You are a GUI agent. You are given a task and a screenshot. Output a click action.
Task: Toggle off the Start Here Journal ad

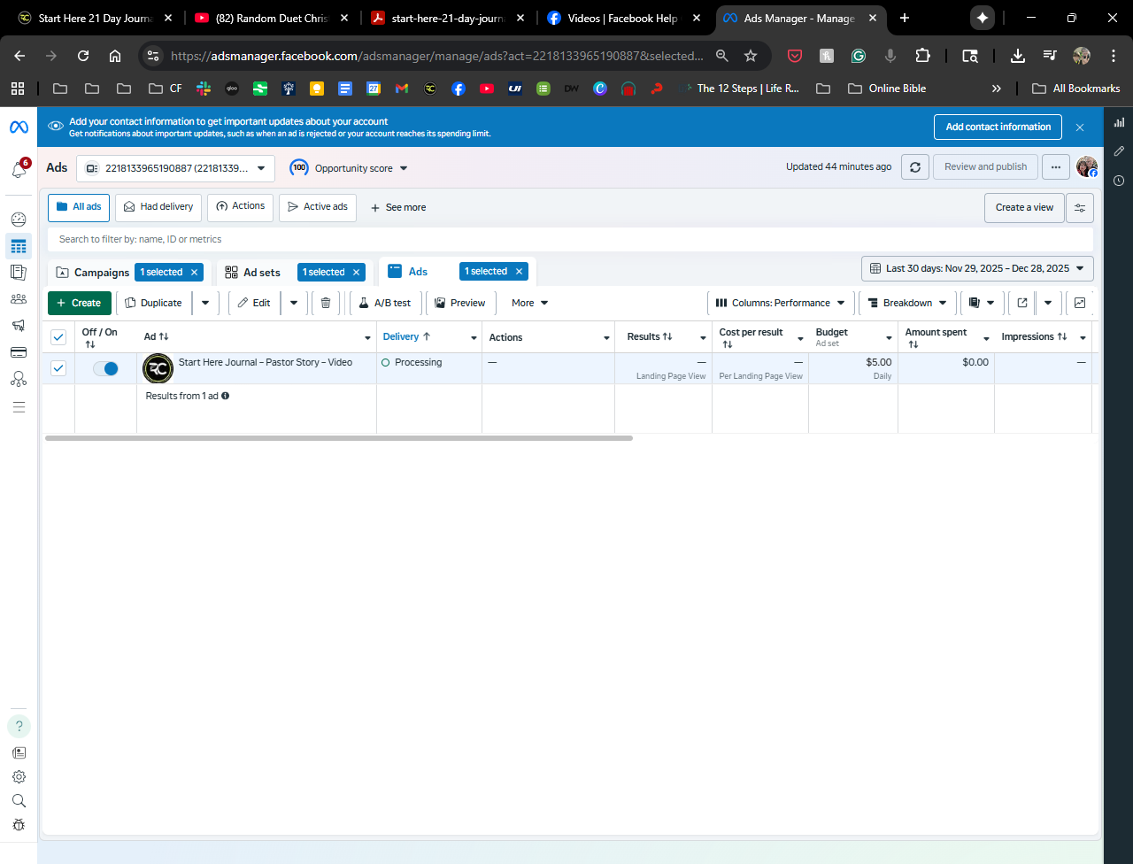point(105,368)
